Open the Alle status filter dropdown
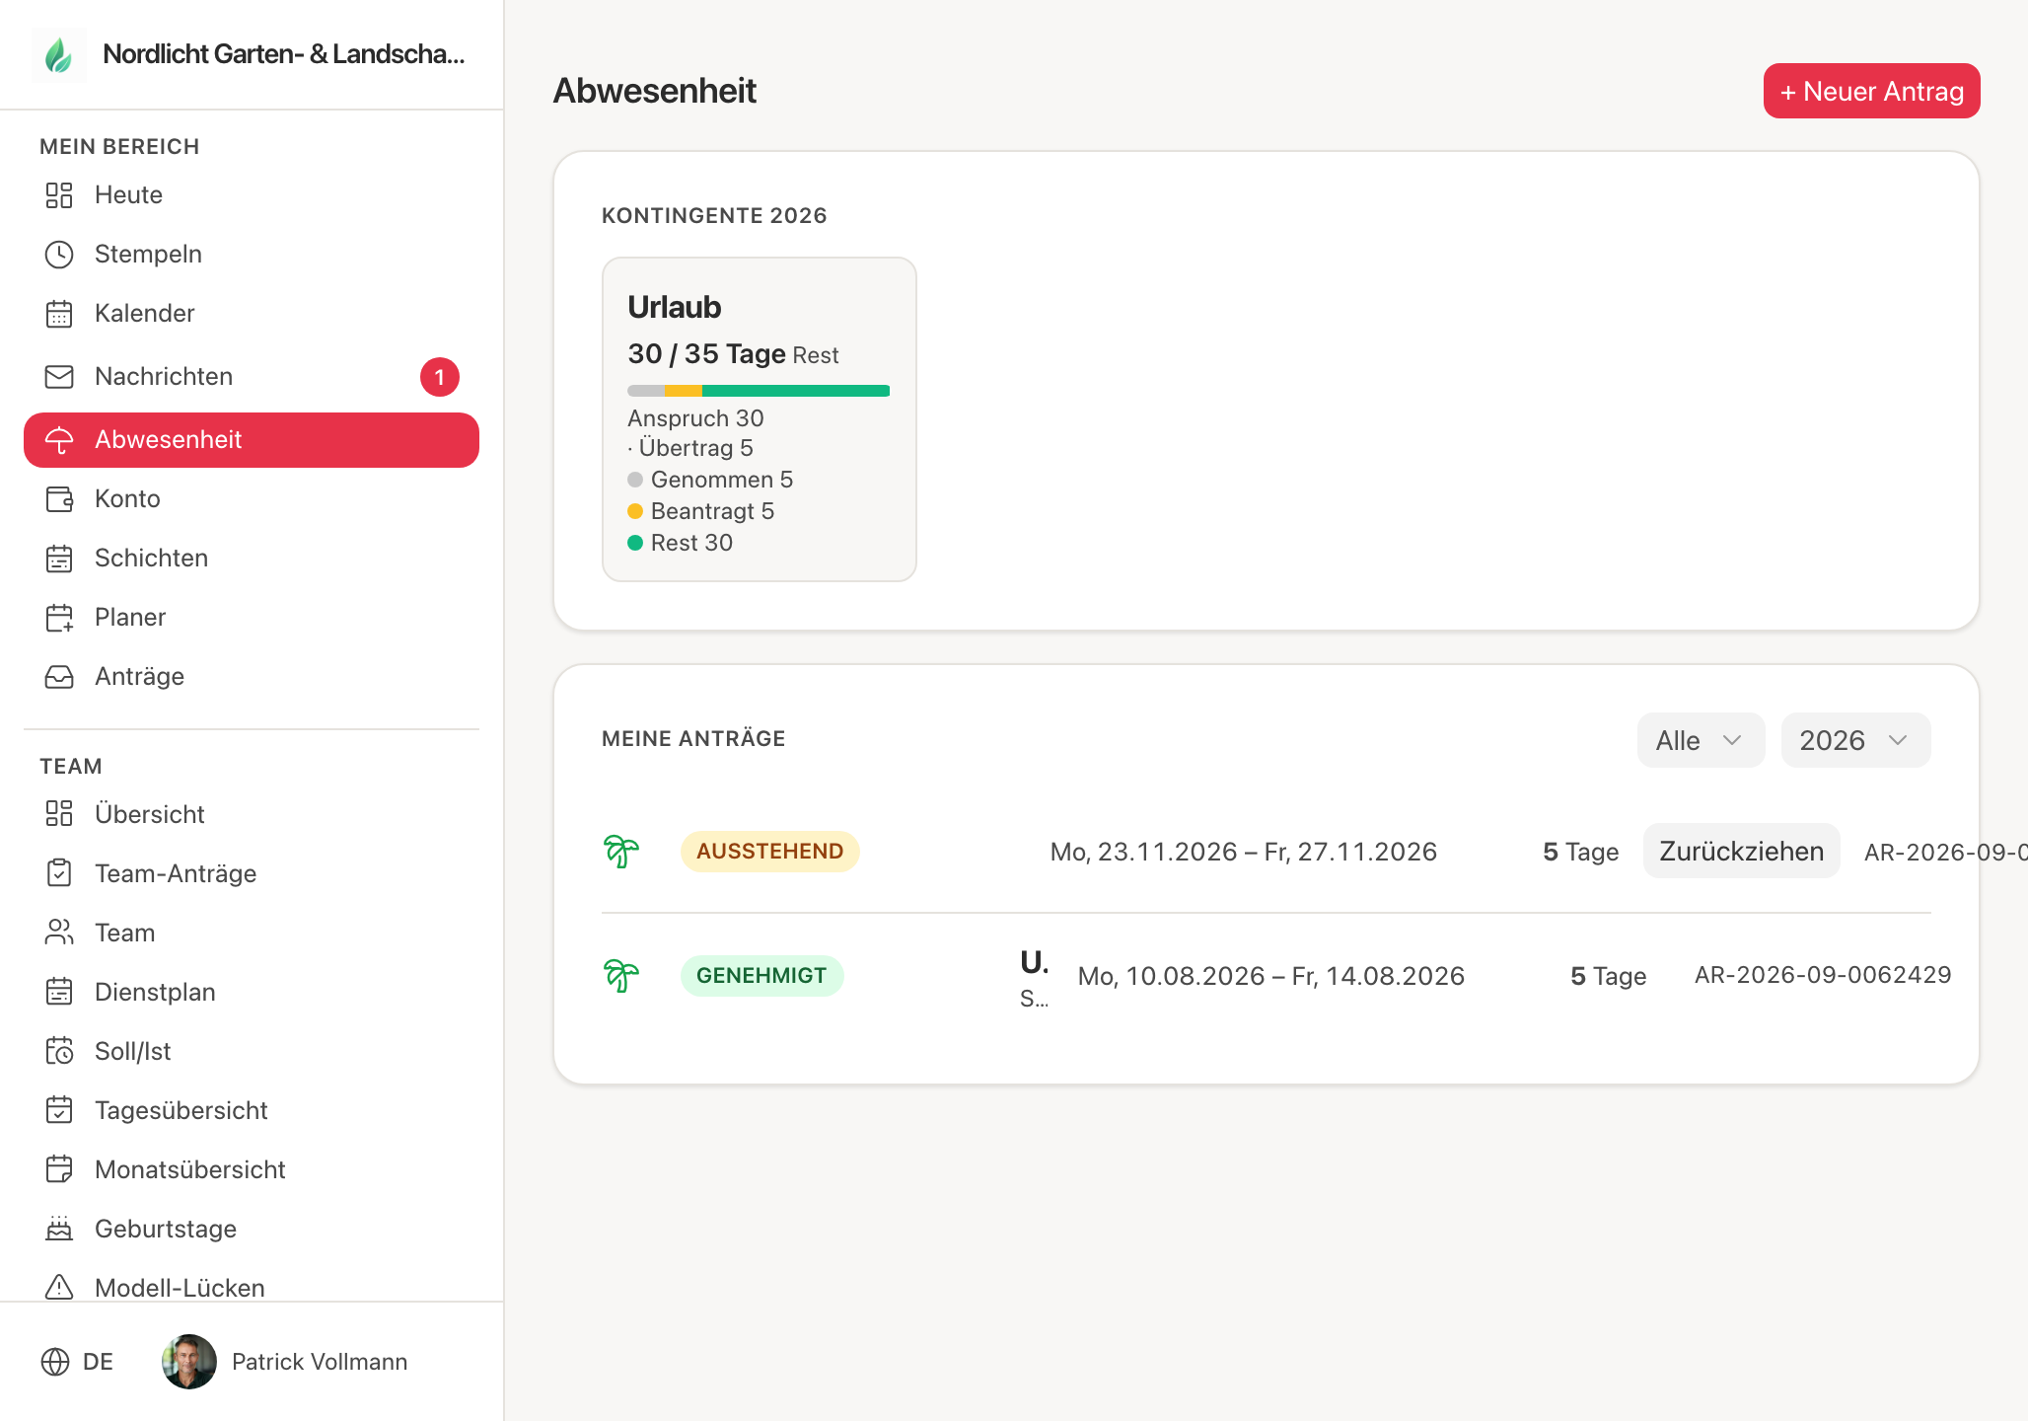This screenshot has height=1421, width=2028. coord(1701,740)
